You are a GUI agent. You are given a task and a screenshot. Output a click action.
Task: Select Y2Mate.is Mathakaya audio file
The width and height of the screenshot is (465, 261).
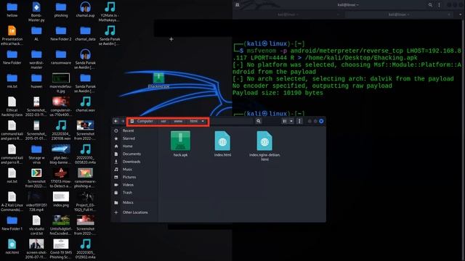[110, 12]
